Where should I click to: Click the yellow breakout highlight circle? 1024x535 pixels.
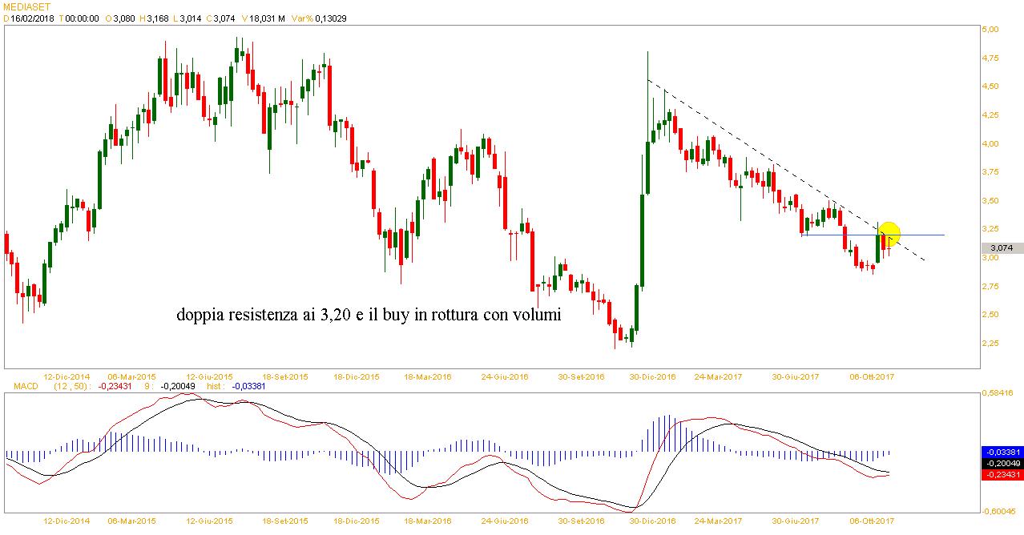(x=889, y=233)
